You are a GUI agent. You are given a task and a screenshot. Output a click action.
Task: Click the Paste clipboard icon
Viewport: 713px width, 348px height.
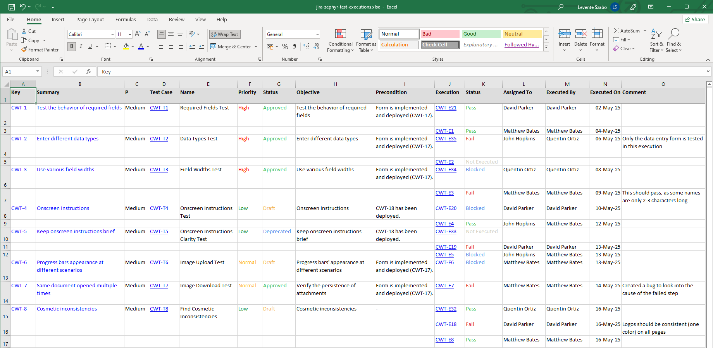(12, 34)
